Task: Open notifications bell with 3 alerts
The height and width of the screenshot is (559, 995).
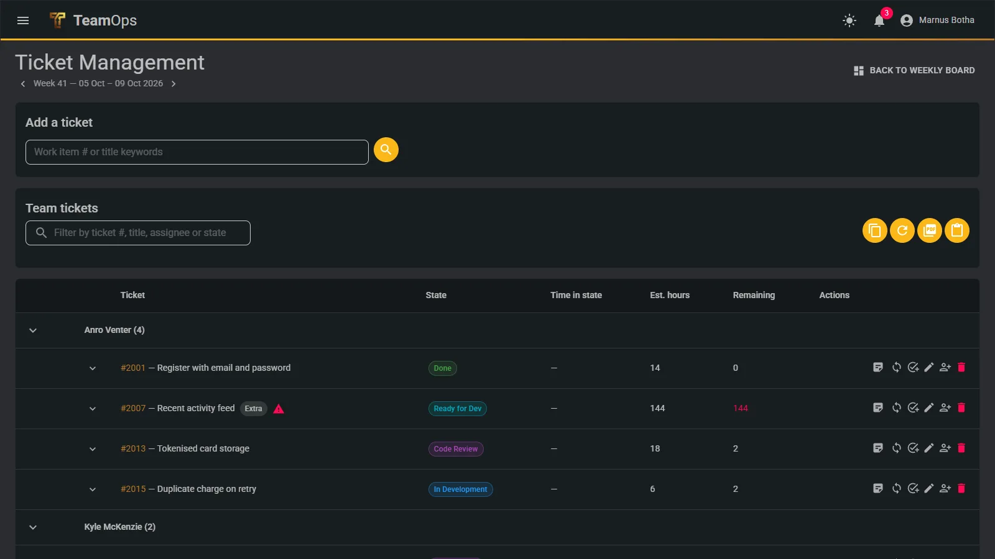Action: [x=879, y=20]
